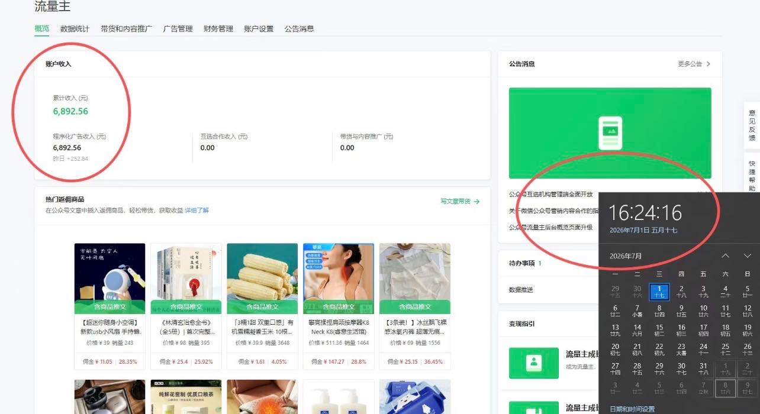Image resolution: width=760 pixels, height=414 pixels.
Task: Click the 佣金 ¥147.27 commission text
Action: pos(328,361)
